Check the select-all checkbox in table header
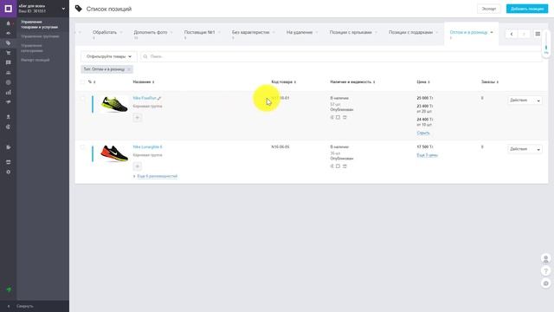 pos(82,81)
